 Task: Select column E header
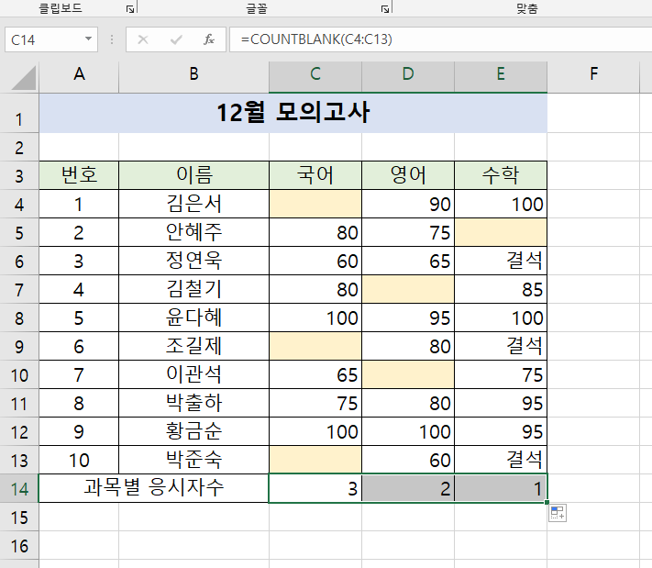[x=501, y=74]
